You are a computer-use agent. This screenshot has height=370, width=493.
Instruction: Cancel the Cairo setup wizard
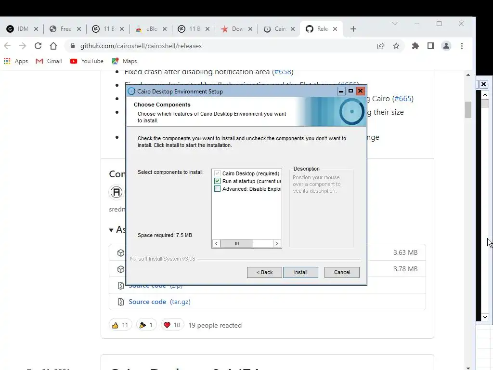(x=342, y=272)
